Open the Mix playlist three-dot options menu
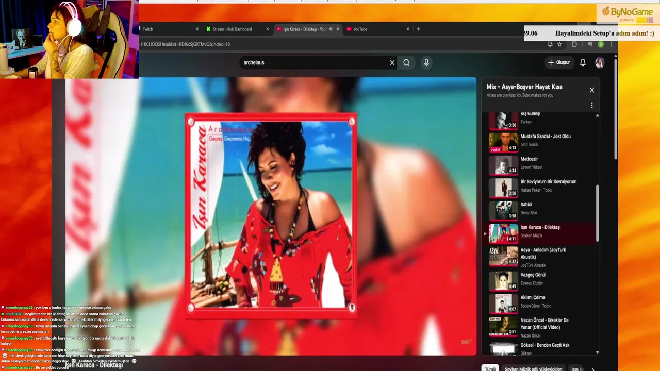The width and height of the screenshot is (660, 371). click(x=592, y=105)
